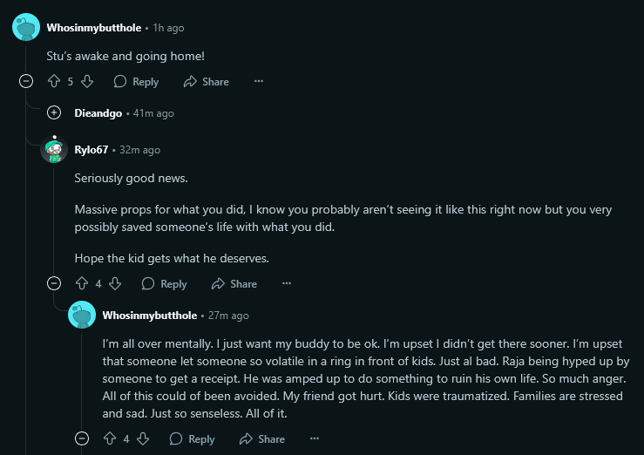The image size is (644, 455).
Task: Open Whosinmybutthole's avatar on the top comment
Action: (x=26, y=28)
